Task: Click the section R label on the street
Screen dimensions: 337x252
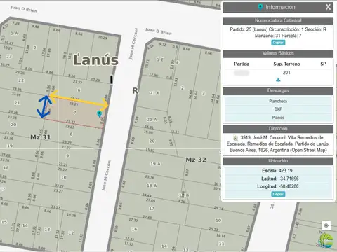Action: coord(135,91)
